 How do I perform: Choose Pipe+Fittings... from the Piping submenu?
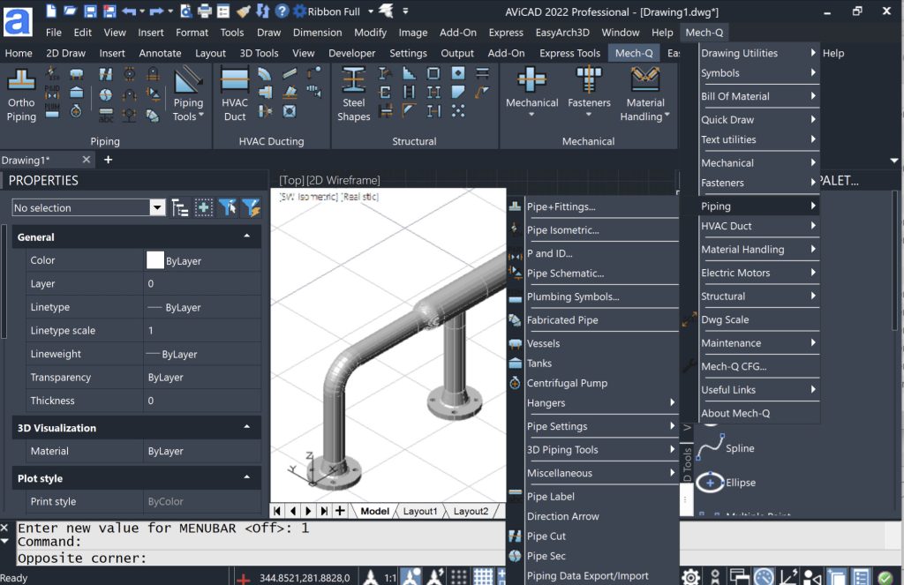tap(561, 206)
